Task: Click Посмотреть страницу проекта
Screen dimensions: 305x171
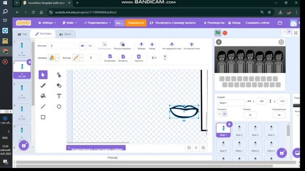Action: (173, 23)
